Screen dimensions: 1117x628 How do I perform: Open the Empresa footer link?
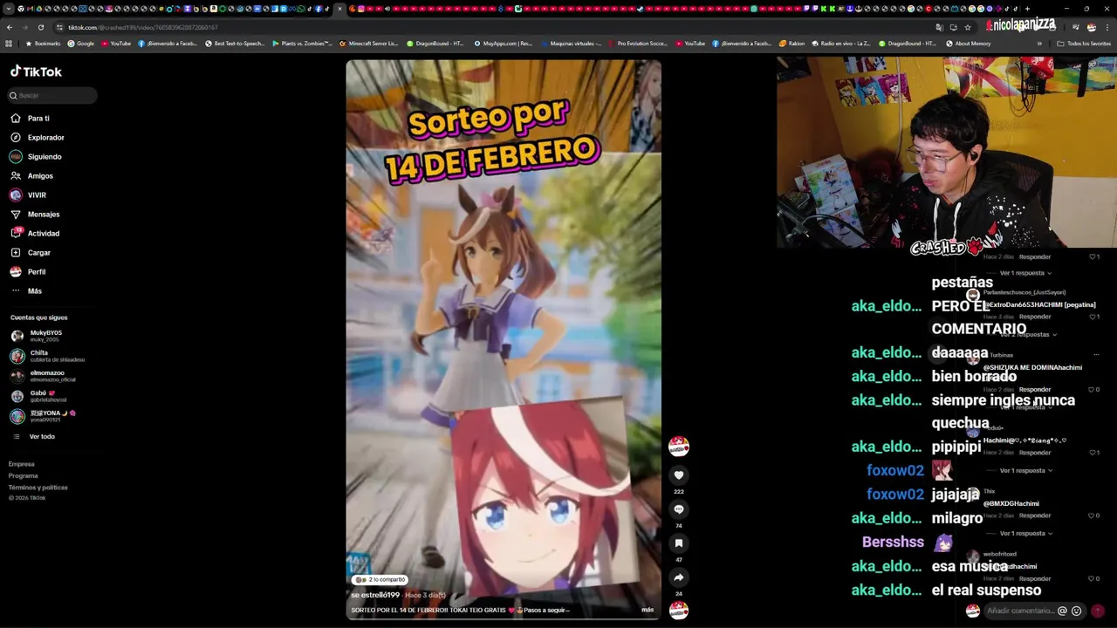coord(22,464)
